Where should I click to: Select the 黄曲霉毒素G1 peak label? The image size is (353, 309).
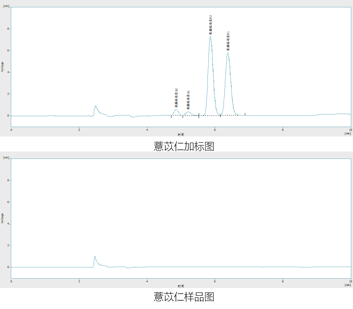pos(188,100)
